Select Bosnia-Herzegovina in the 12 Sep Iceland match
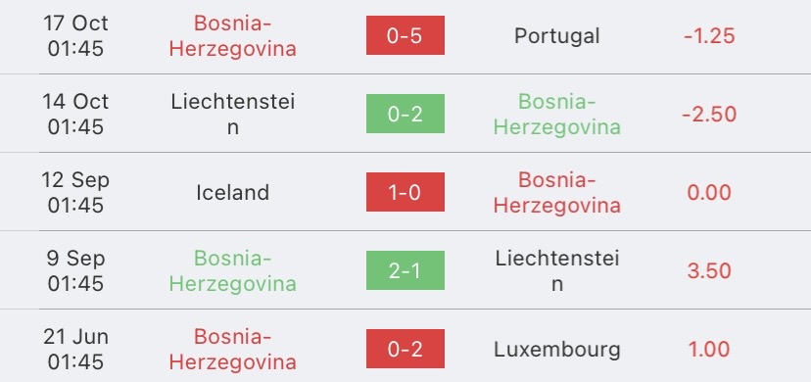Screen dimensions: 811x382 tap(557, 192)
